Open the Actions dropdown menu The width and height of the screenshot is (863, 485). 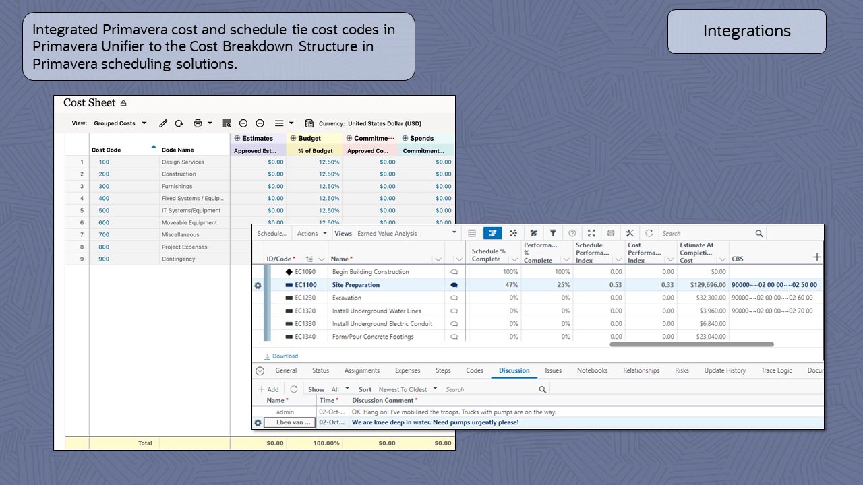311,234
